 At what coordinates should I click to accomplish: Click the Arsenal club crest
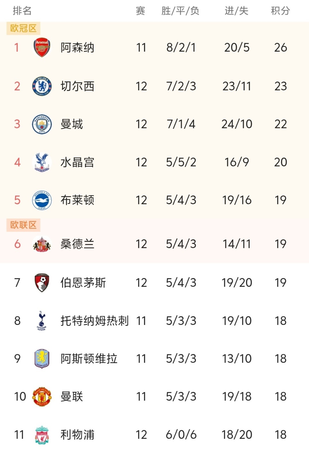point(42,48)
